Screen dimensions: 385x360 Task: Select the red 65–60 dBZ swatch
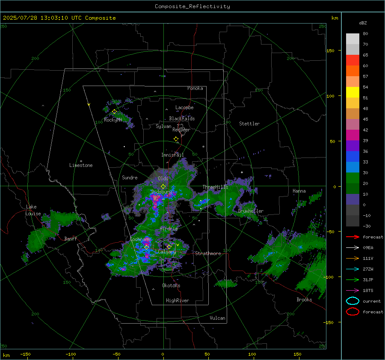(x=352, y=60)
